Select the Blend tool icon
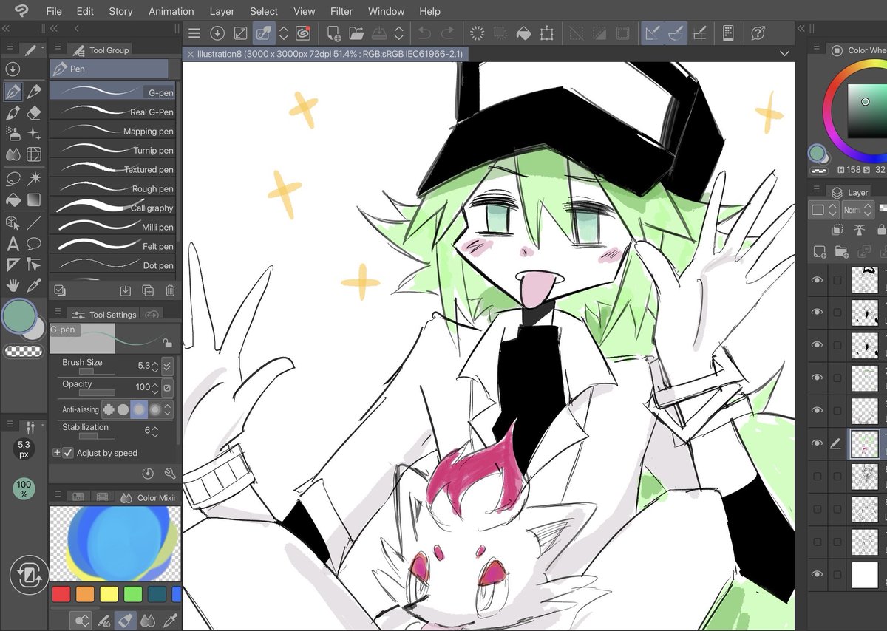Screen dimensions: 887x631 coord(13,154)
